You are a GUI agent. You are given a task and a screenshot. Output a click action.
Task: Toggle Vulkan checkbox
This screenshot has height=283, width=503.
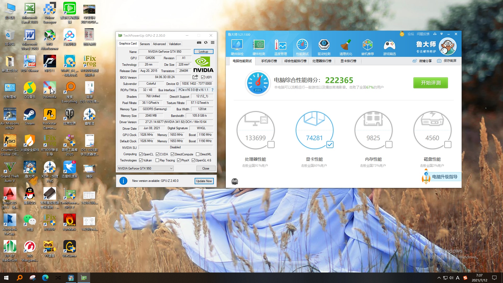141,160
